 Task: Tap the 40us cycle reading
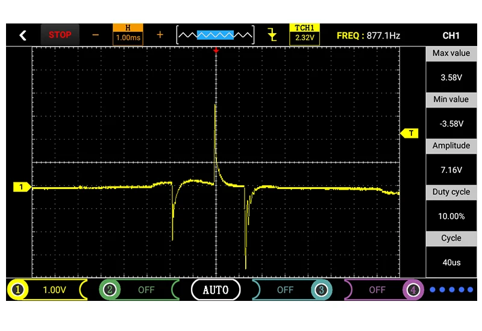click(451, 262)
